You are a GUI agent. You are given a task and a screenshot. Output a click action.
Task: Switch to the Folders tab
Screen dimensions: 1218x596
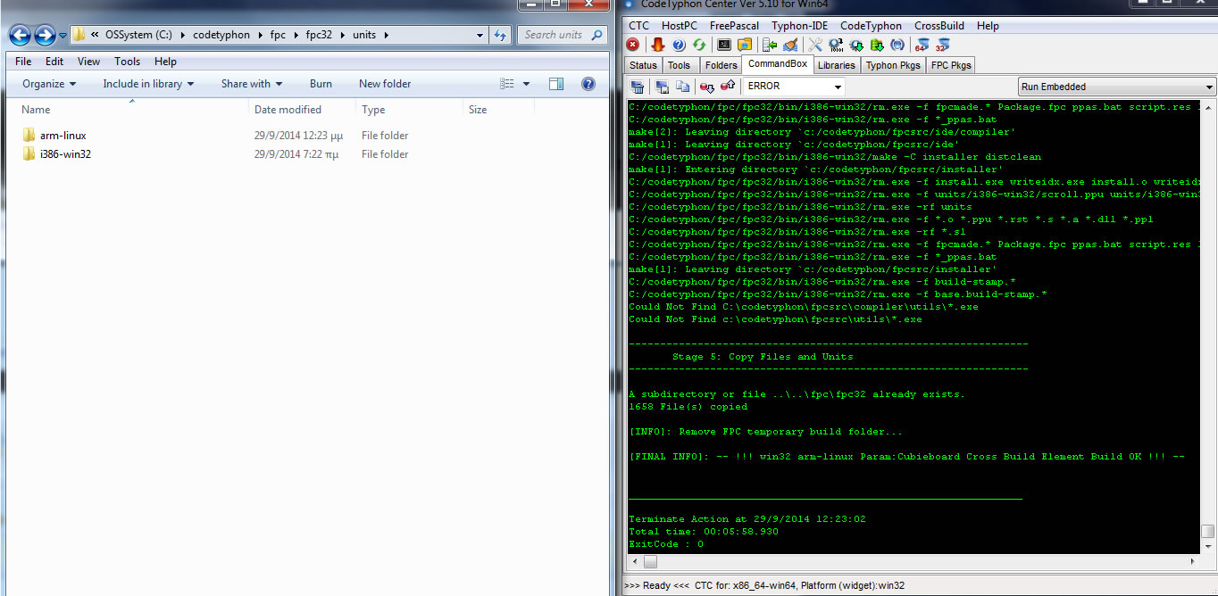[721, 65]
